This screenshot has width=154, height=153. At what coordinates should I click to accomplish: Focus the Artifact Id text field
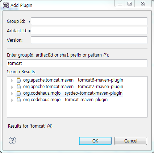click(x=89, y=30)
